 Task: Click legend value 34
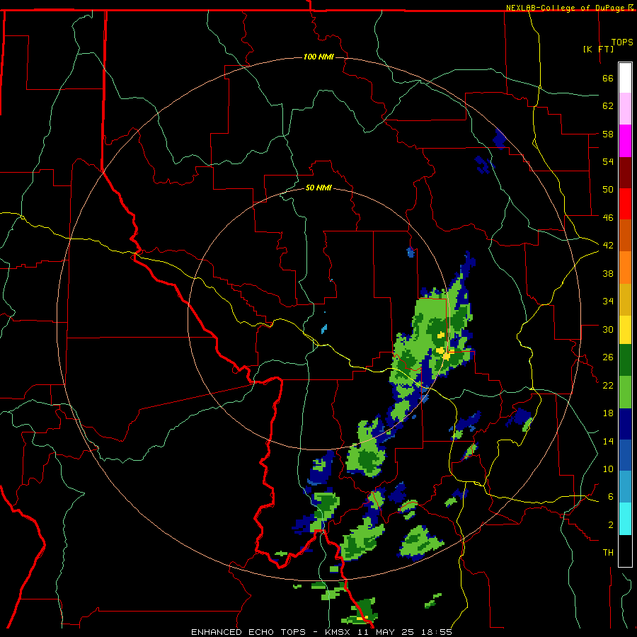coord(608,302)
